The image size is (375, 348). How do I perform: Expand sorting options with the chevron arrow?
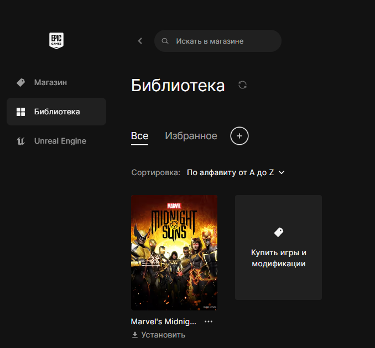point(282,172)
